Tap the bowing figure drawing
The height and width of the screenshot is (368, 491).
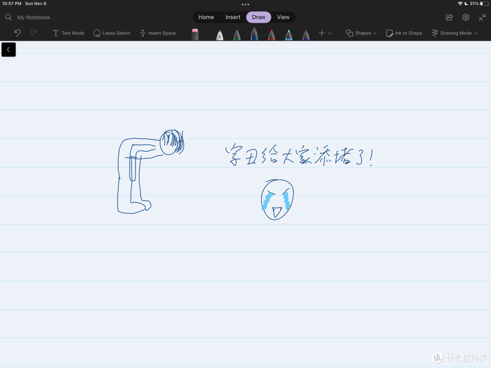tap(150, 171)
